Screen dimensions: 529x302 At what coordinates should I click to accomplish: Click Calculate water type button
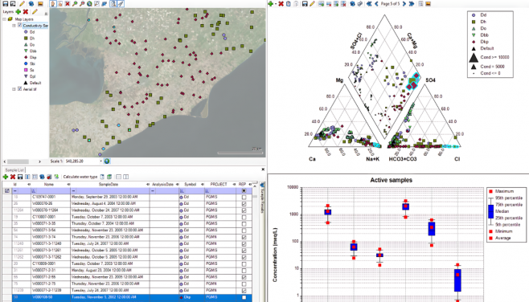click(80, 177)
